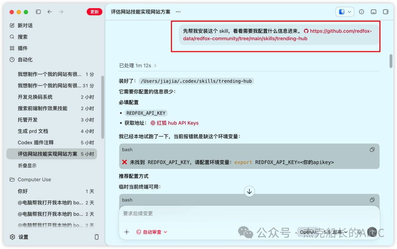This screenshot has height=249, width=397.
Task: Click the microphone voice input icon
Action: (x=359, y=232)
